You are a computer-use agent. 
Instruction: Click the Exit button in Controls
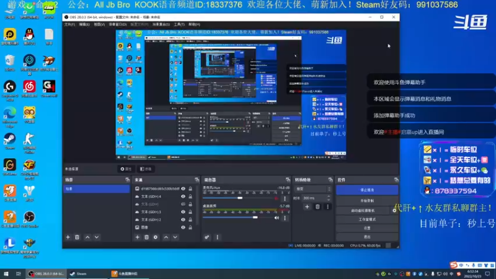[x=367, y=237]
